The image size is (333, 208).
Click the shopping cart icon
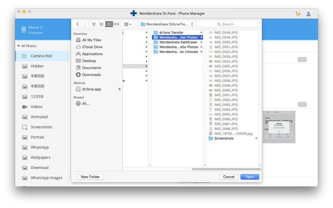point(298,14)
